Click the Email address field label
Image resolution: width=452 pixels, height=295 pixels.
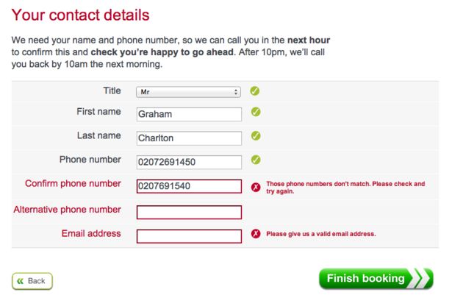91,234
